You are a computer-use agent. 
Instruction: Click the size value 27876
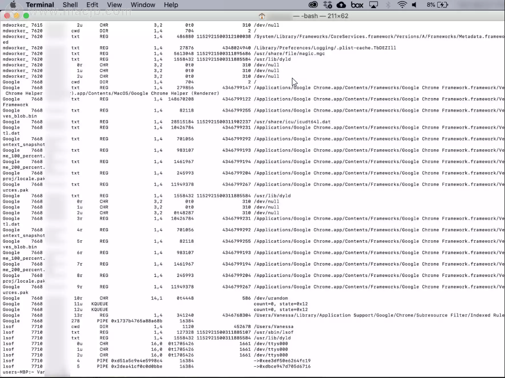tap(187, 48)
